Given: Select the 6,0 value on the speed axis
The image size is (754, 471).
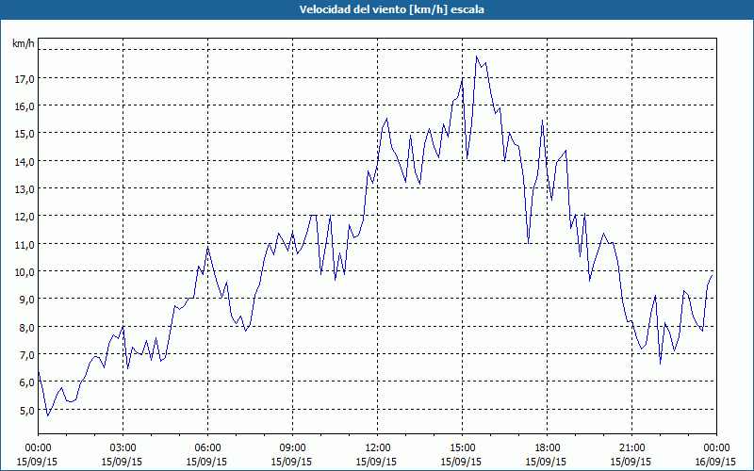Looking at the screenshot, I should (26, 383).
